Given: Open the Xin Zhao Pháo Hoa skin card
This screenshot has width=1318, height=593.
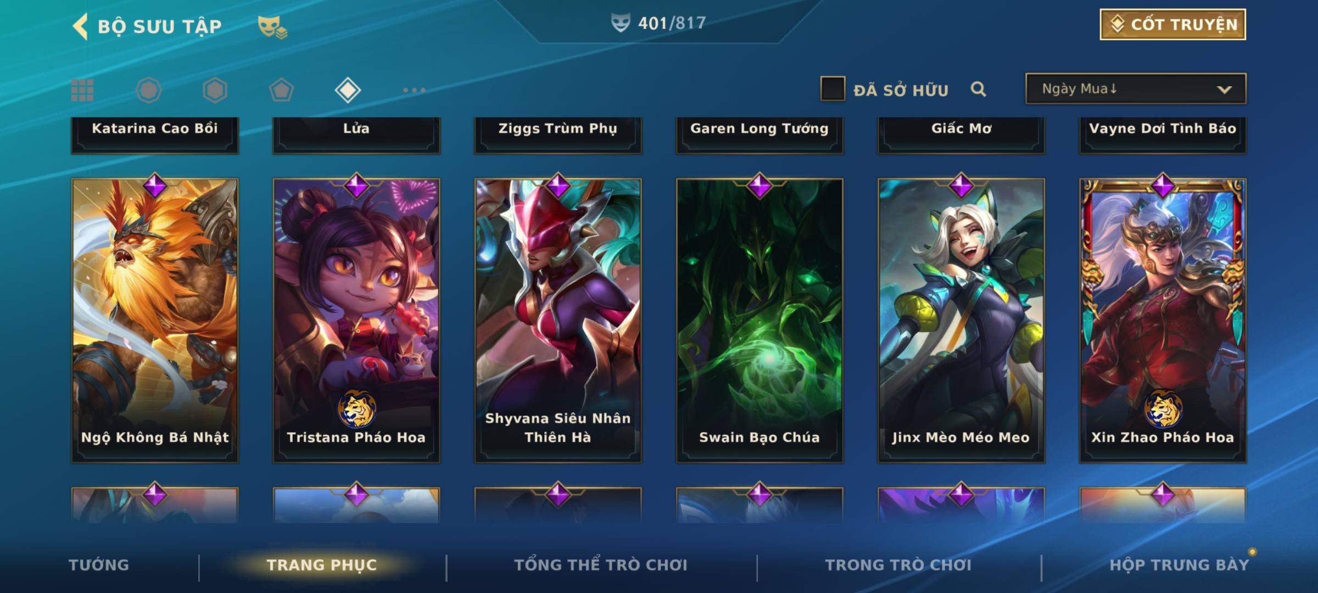Looking at the screenshot, I should point(1163,320).
